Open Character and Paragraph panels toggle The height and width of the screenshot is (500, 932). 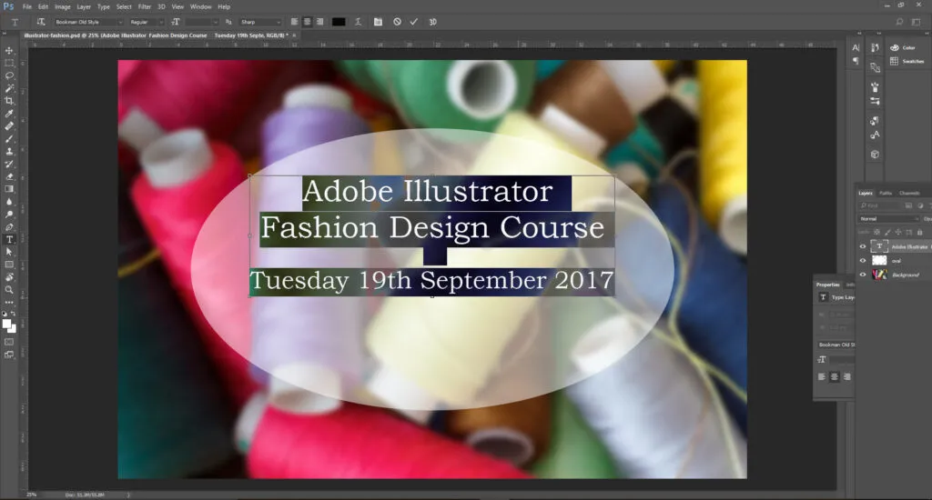click(x=378, y=22)
